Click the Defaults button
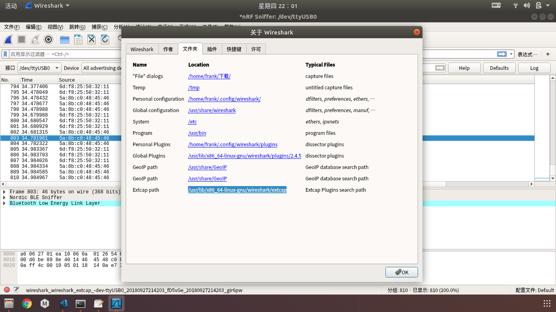Image resolution: width=556 pixels, height=312 pixels. 499,68
